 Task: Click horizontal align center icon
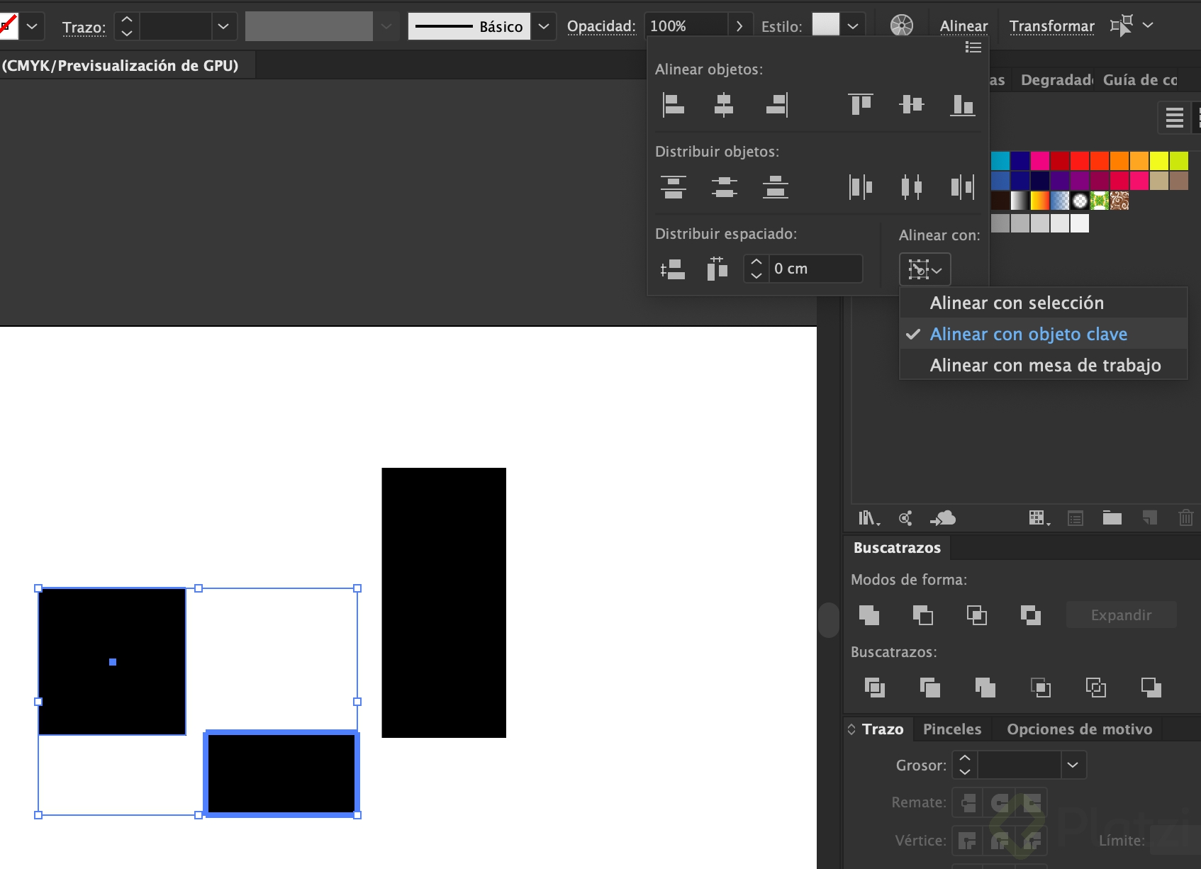pos(724,105)
